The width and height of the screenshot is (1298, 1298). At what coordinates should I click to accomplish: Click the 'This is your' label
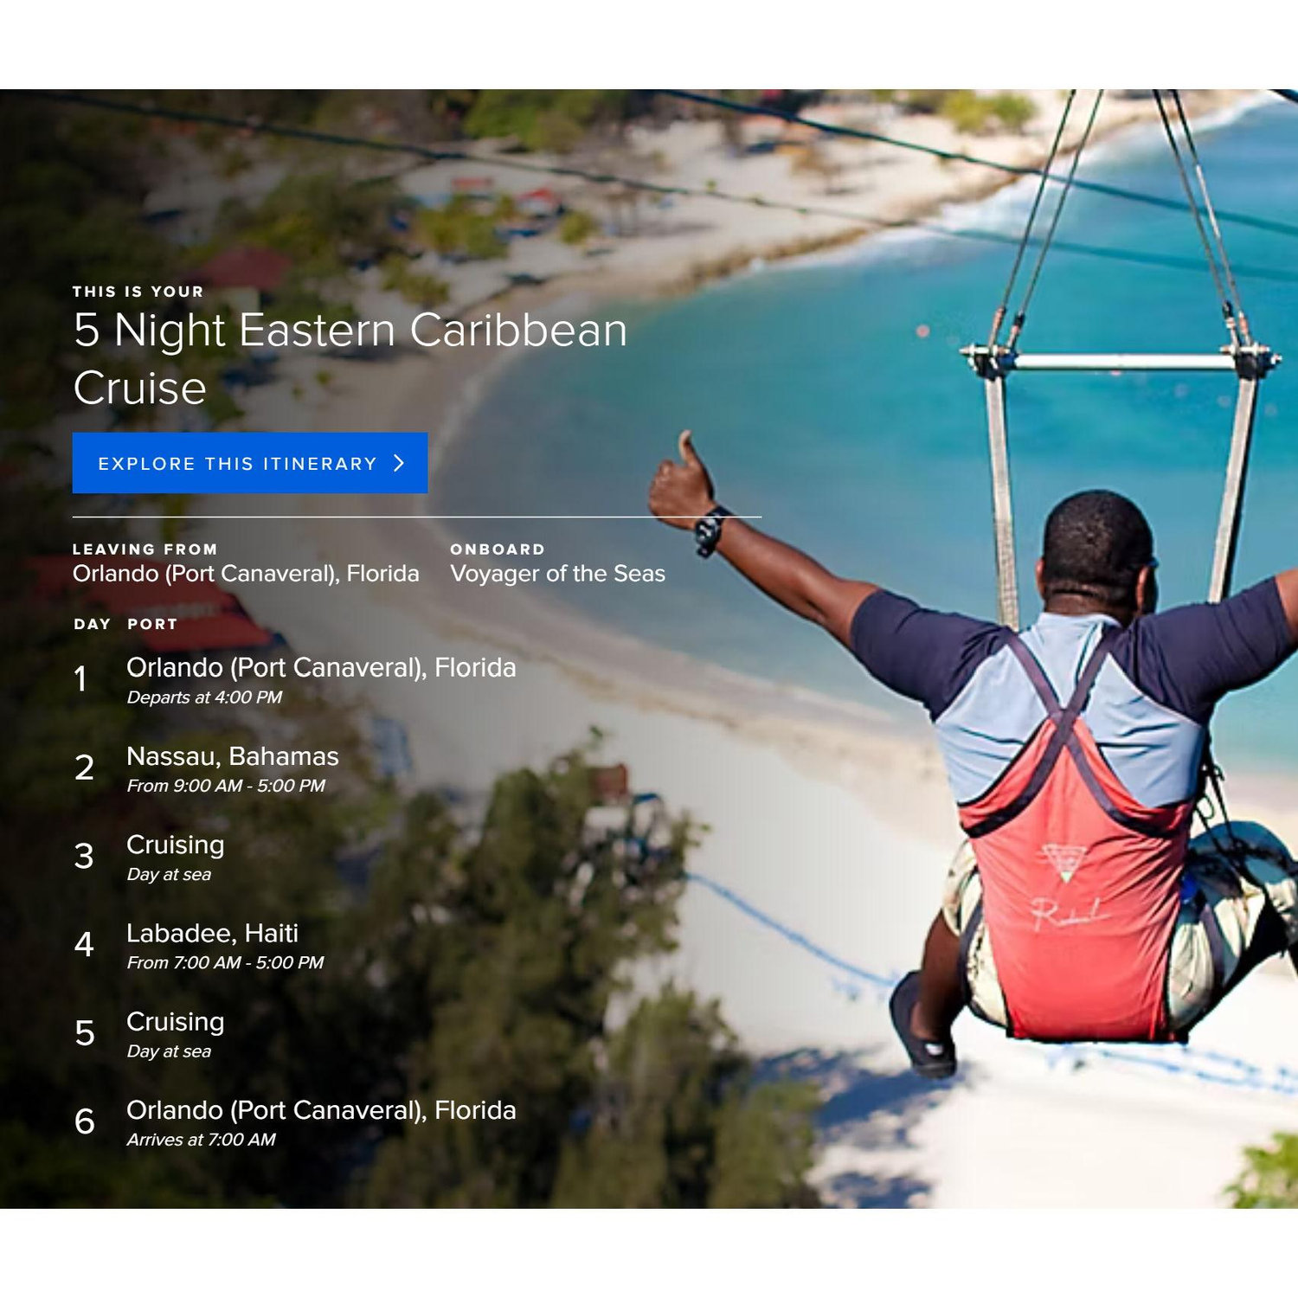click(x=138, y=292)
